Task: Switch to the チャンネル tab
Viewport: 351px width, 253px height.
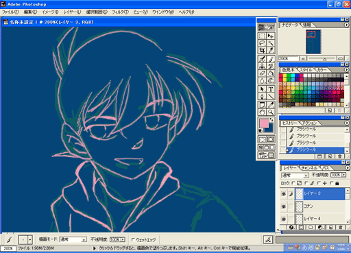Action: click(x=309, y=168)
